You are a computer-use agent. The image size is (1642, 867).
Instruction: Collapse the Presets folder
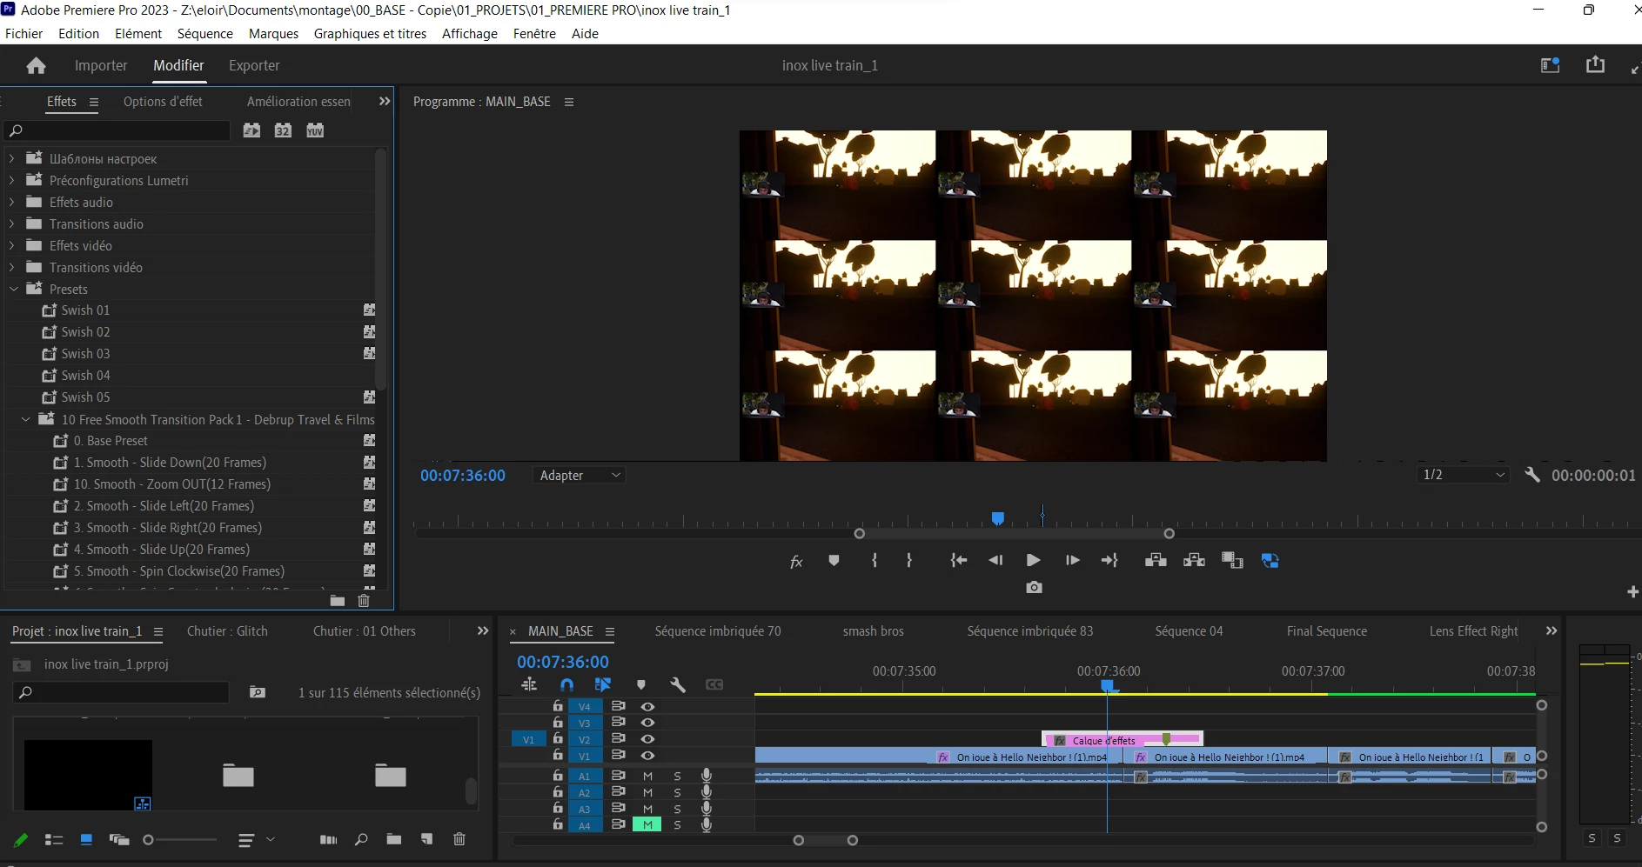[14, 289]
